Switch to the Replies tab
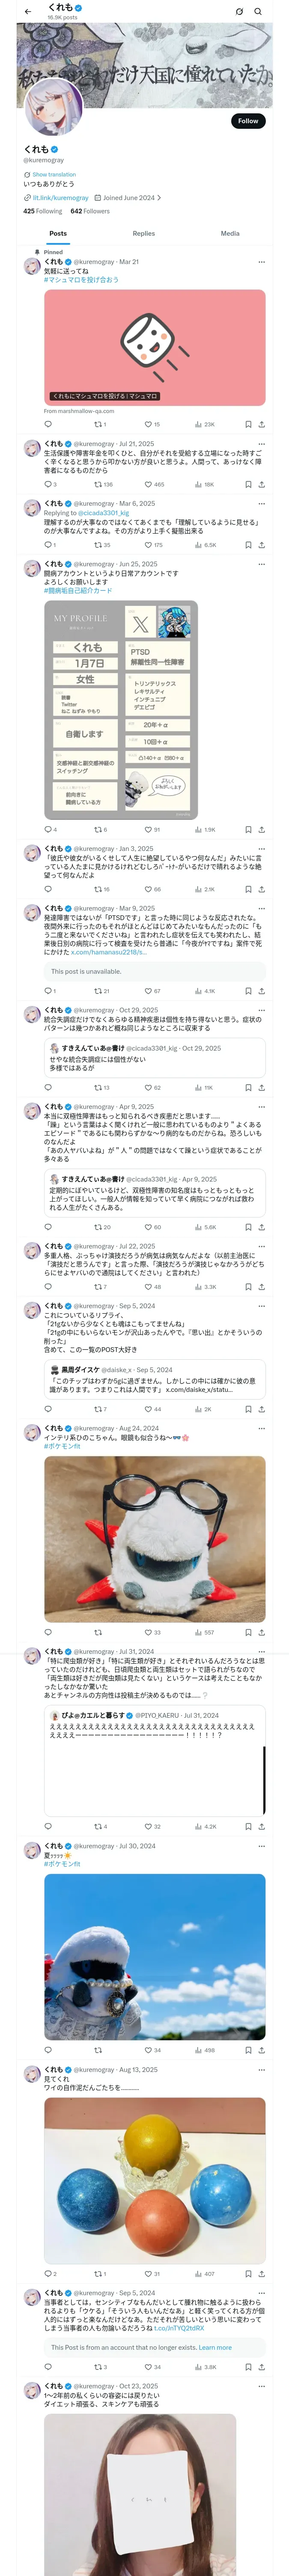This screenshot has height=2576, width=289. (143, 233)
